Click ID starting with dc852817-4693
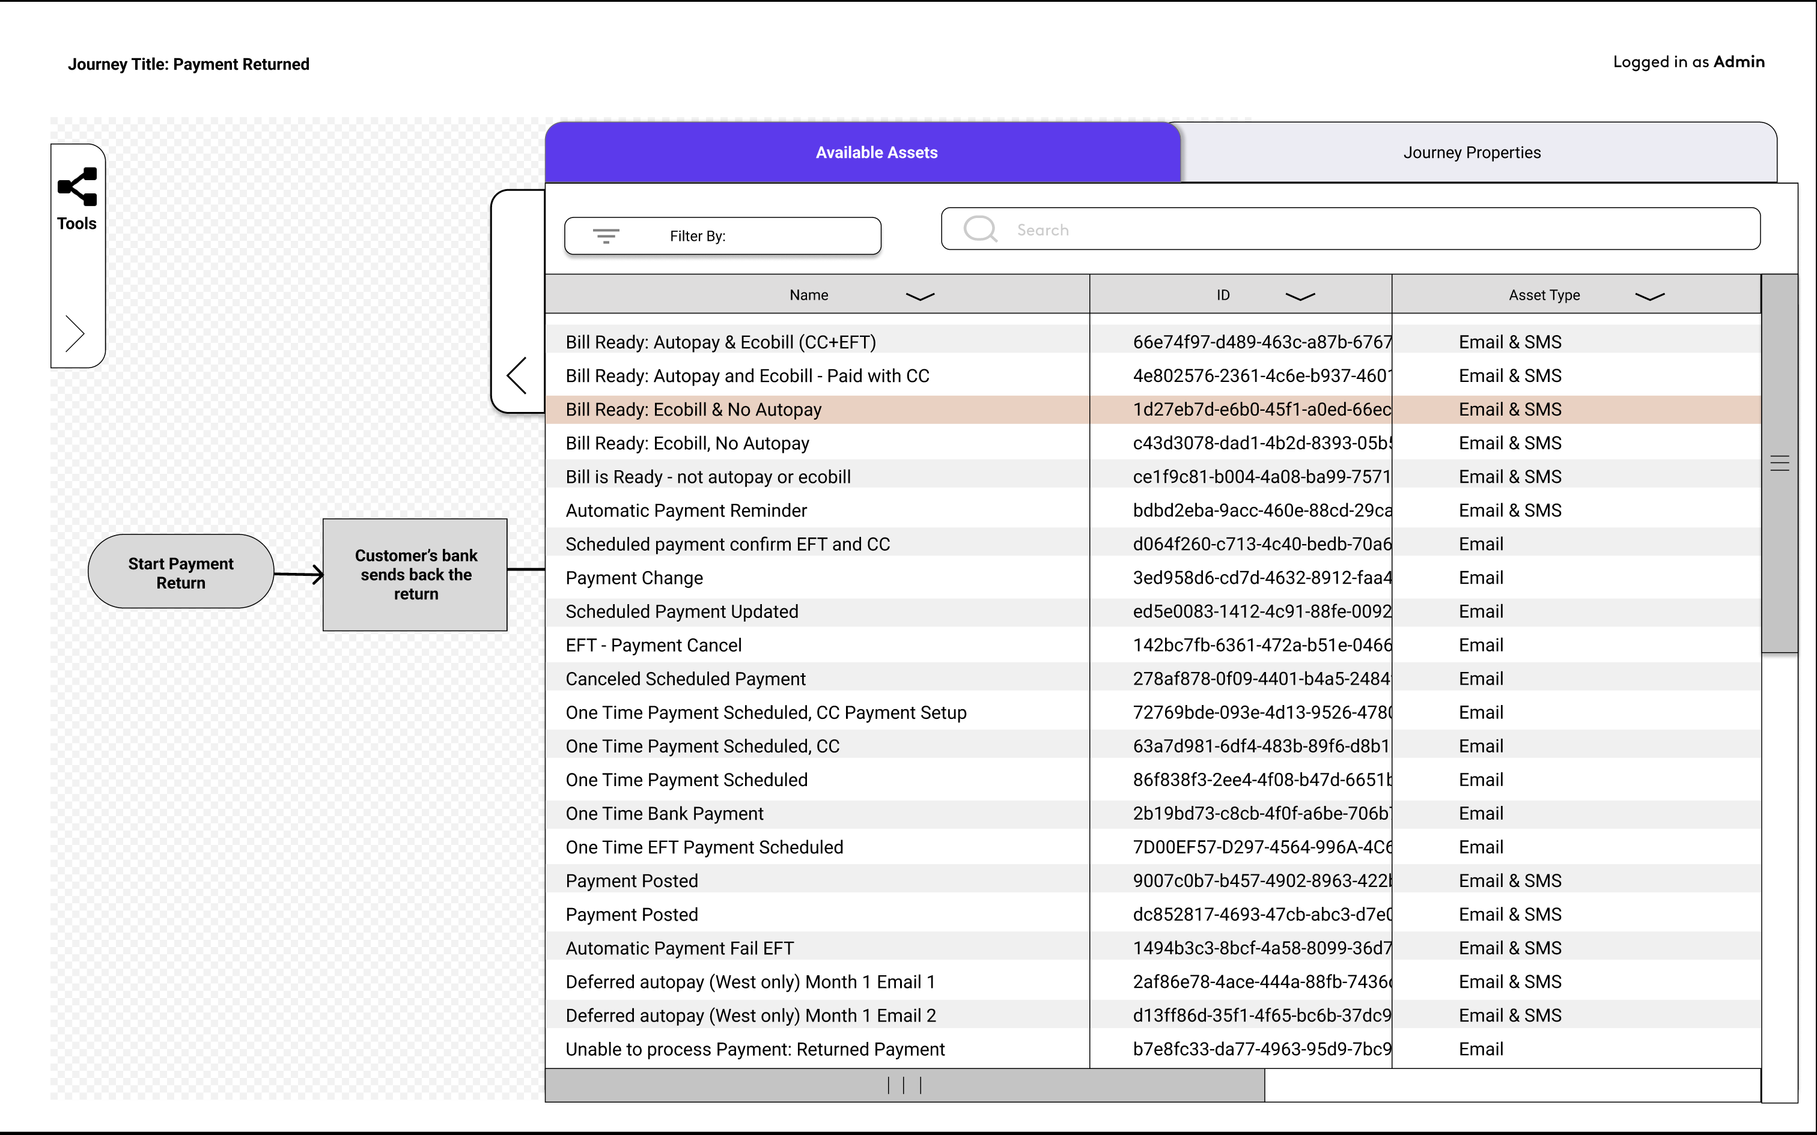Viewport: 1817px width, 1135px height. pyautogui.click(x=1262, y=915)
